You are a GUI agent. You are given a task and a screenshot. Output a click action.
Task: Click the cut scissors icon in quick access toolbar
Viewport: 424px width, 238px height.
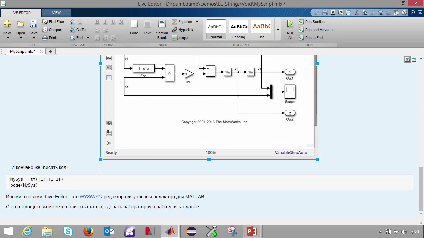pyautogui.click(x=357, y=13)
